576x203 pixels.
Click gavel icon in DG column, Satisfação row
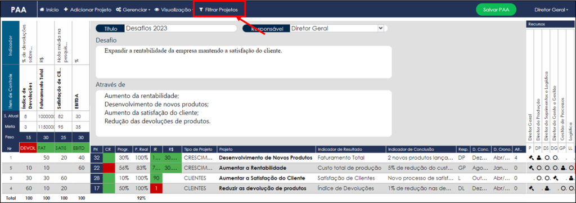click(555, 178)
